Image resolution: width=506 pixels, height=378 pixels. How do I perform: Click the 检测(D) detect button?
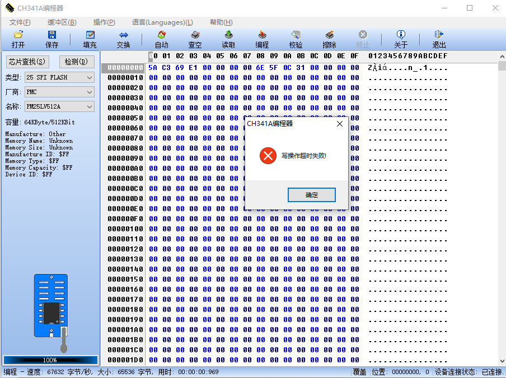77,62
